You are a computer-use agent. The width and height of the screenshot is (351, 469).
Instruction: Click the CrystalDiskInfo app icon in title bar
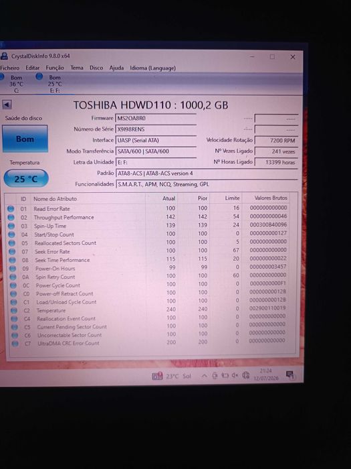click(x=4, y=56)
